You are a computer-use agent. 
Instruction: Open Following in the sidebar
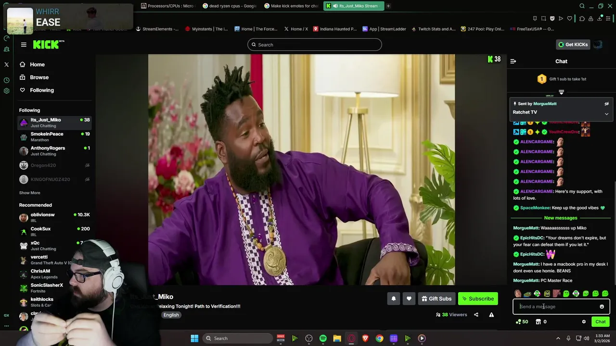(37, 90)
